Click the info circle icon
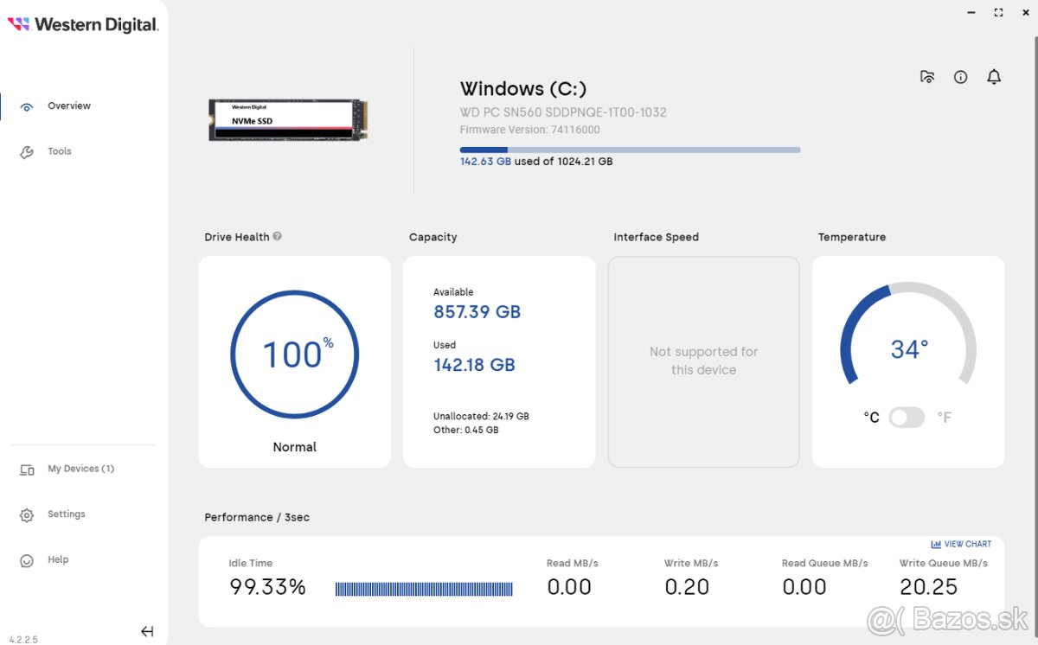This screenshot has height=645, width=1038. tap(960, 77)
